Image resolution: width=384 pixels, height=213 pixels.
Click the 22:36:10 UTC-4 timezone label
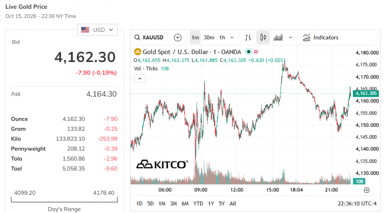click(357, 204)
